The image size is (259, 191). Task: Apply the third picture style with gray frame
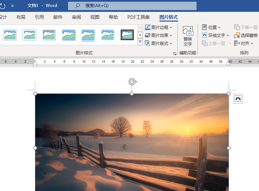tap(49, 35)
